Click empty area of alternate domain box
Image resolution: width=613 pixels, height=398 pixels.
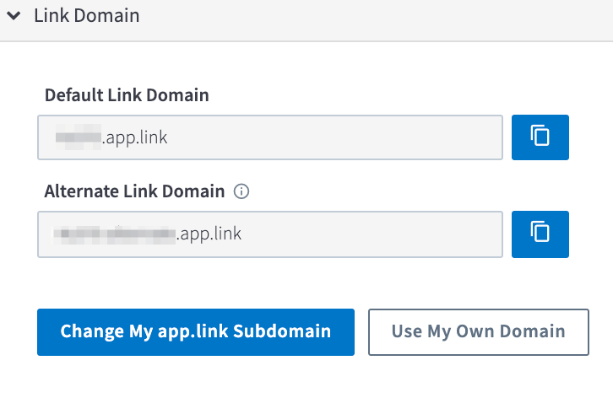click(372, 234)
